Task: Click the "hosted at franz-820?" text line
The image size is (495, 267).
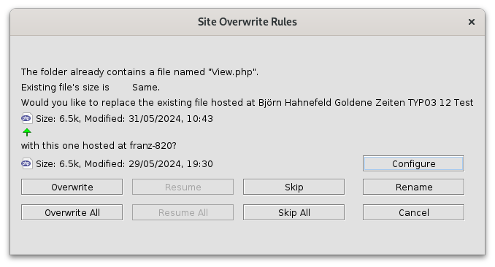Action: pyautogui.click(x=99, y=145)
